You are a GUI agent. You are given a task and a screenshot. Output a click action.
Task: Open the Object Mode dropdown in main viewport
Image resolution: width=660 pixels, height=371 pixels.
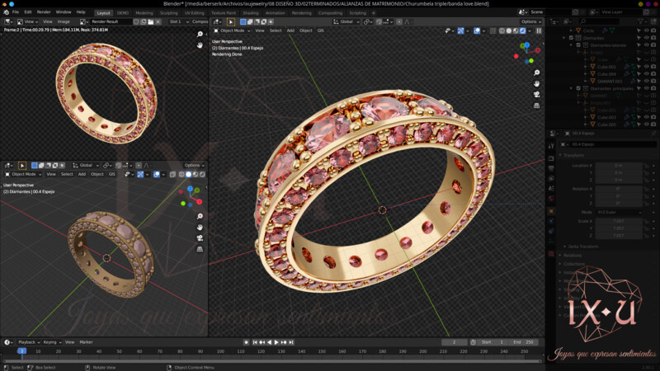click(233, 31)
